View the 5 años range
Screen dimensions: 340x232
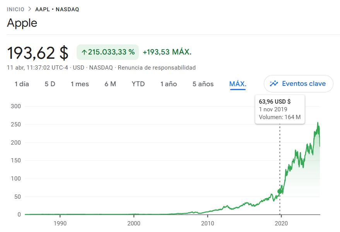pos(203,84)
